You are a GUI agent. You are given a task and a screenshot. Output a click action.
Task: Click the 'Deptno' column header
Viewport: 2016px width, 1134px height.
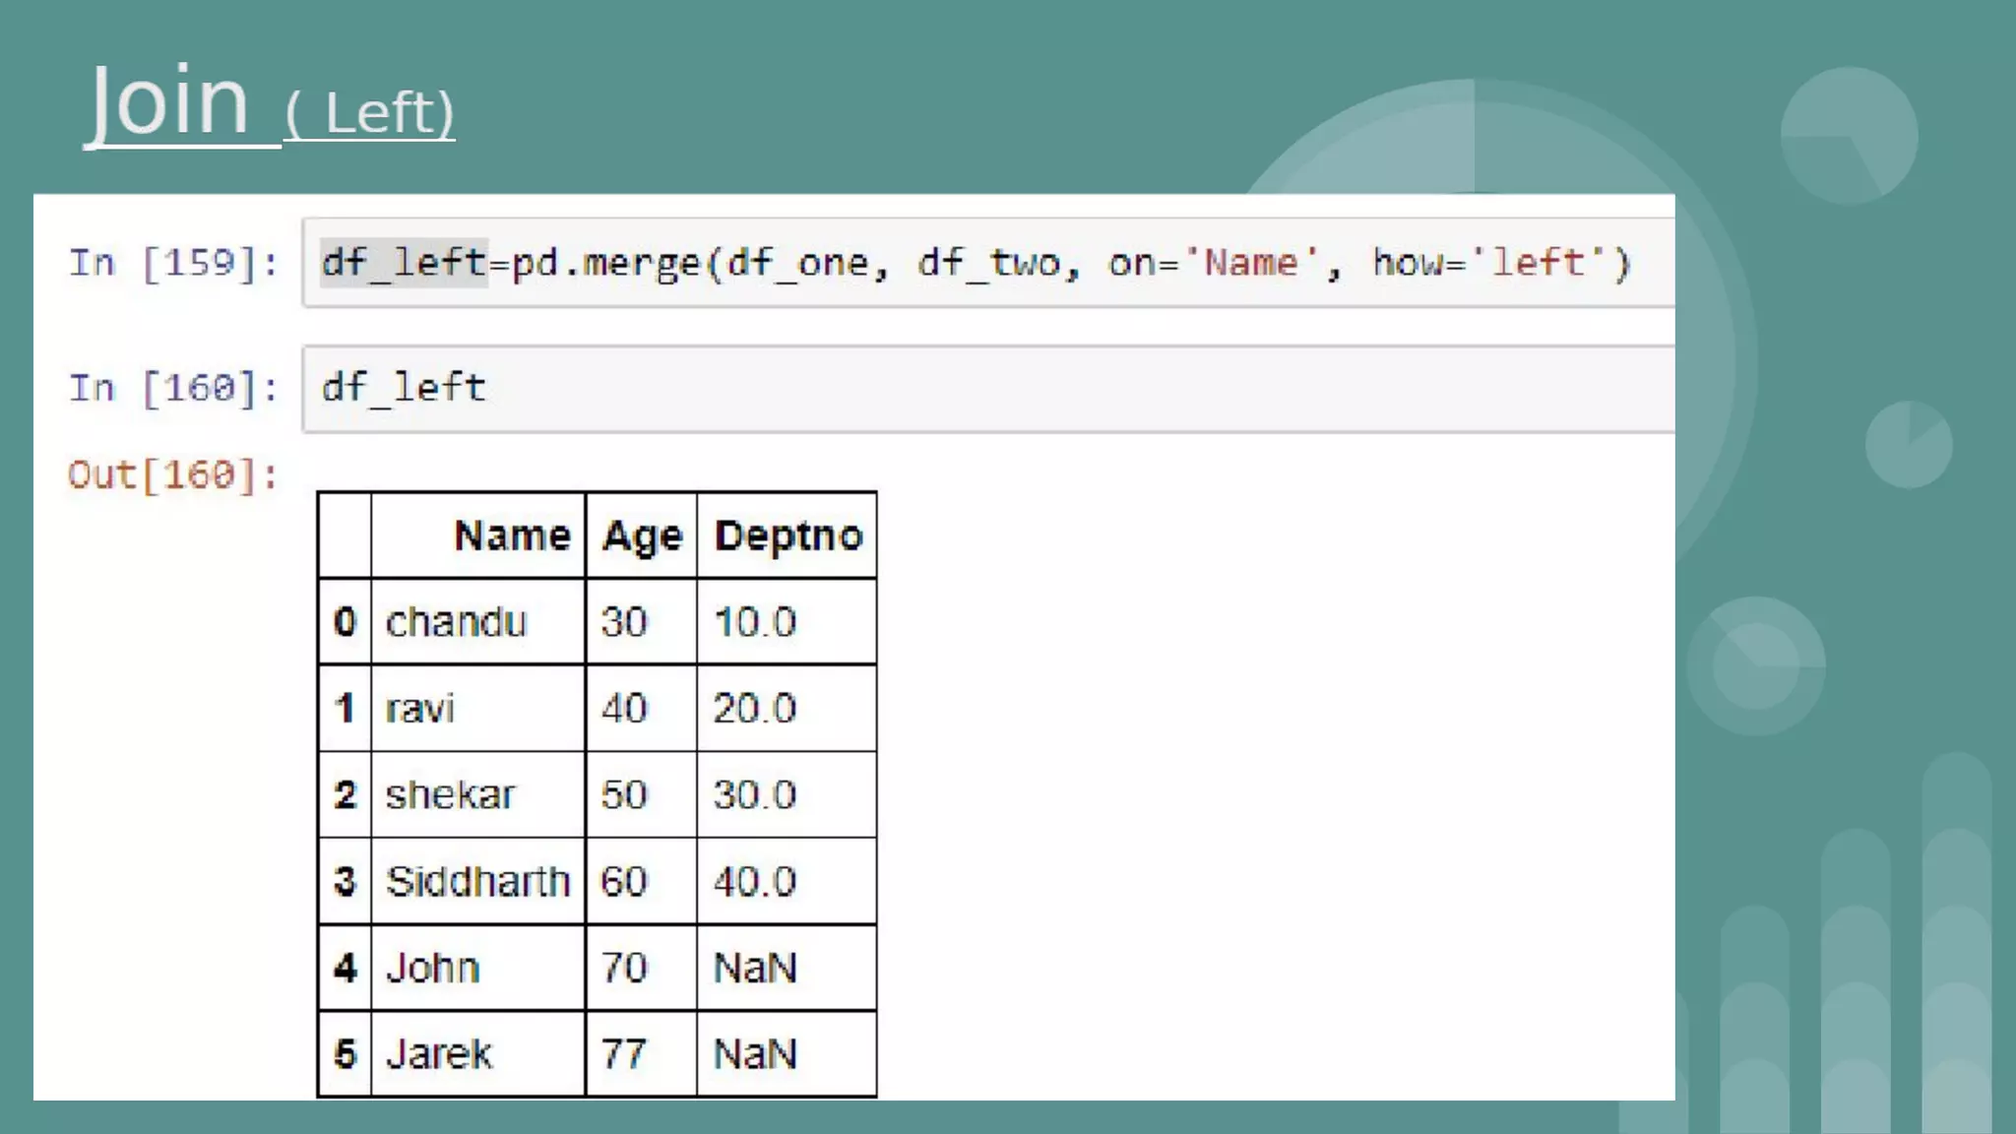[x=787, y=535]
